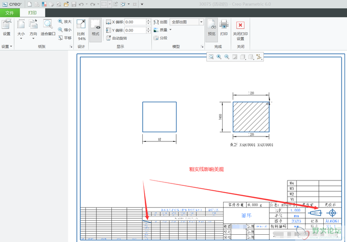The width and height of the screenshot is (347, 242).
Task: Click zoom in icon in graphics toolbar
Action: coord(219,57)
